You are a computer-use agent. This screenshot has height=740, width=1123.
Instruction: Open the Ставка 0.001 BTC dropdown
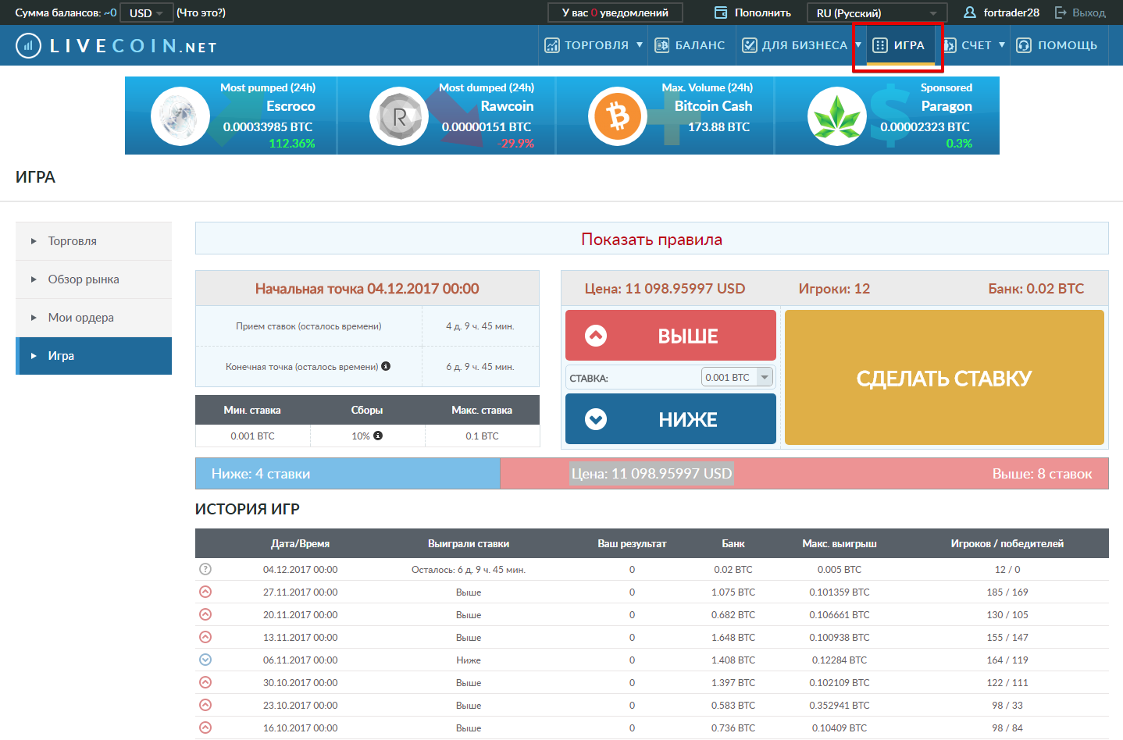tap(737, 377)
